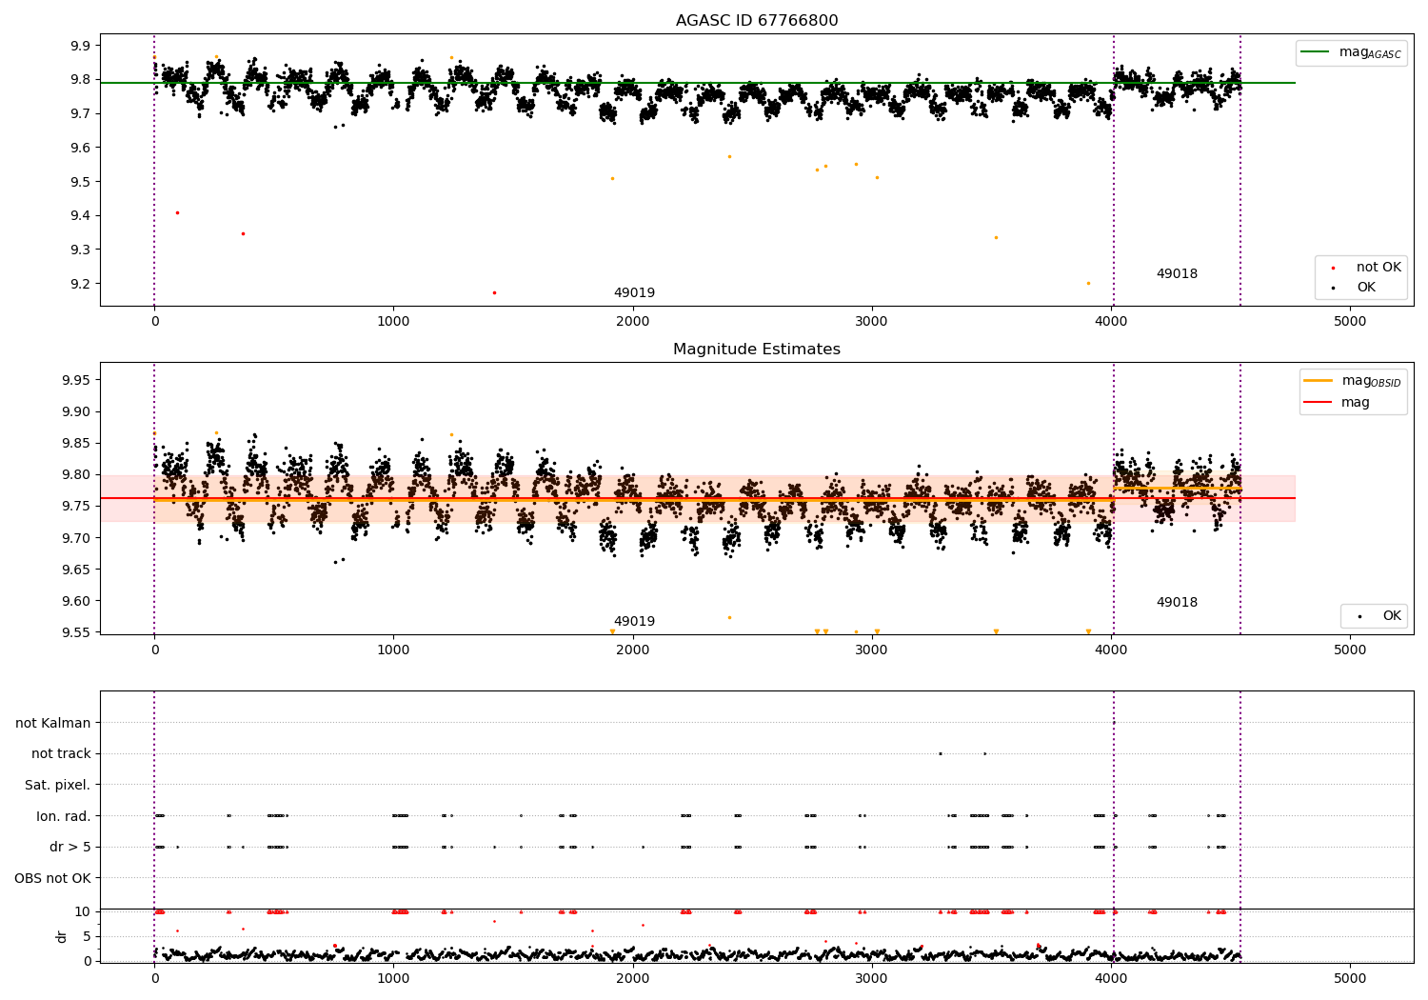Image resolution: width=1428 pixels, height=1000 pixels.
Task: Click the '49019' annotation in the top plot
Action: click(x=634, y=293)
